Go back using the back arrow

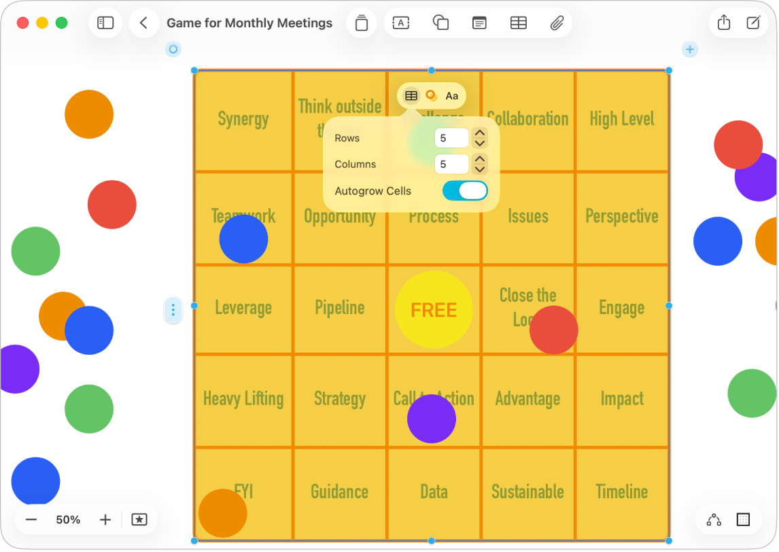[x=144, y=22]
